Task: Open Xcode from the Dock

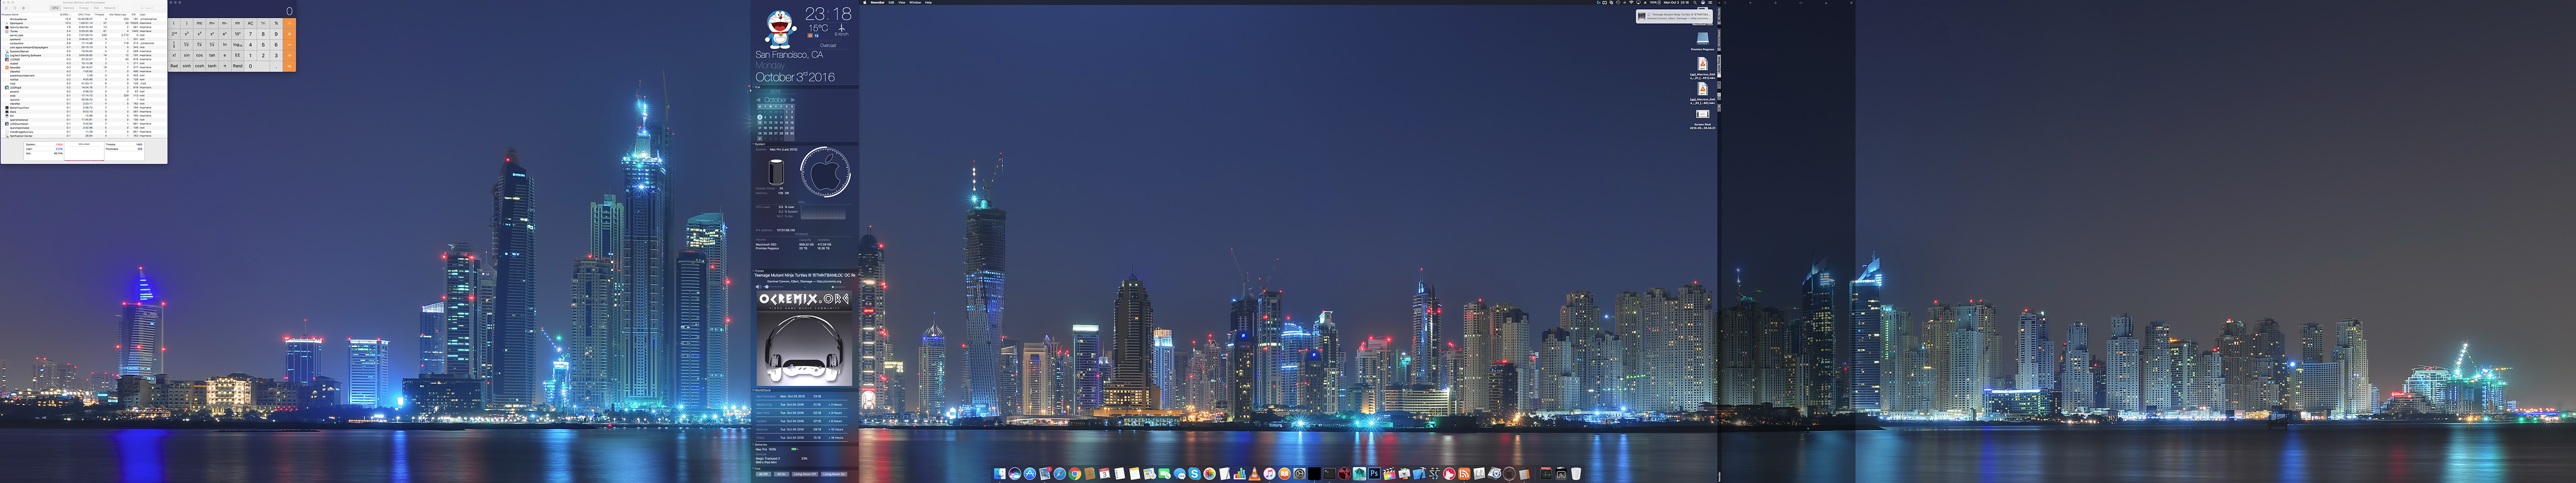Action: (x=1420, y=474)
